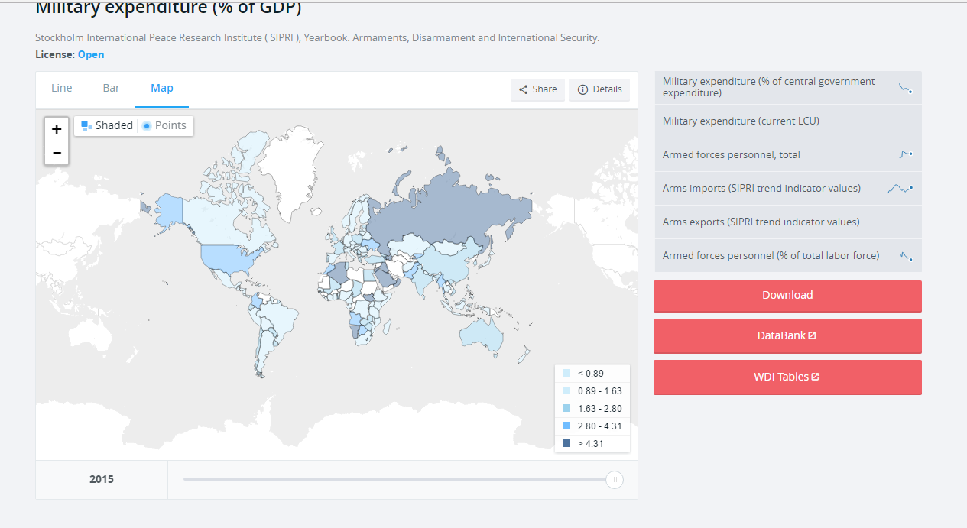The height and width of the screenshot is (528, 967).
Task: Click the > 4.31 legend color swatch
Action: (566, 444)
